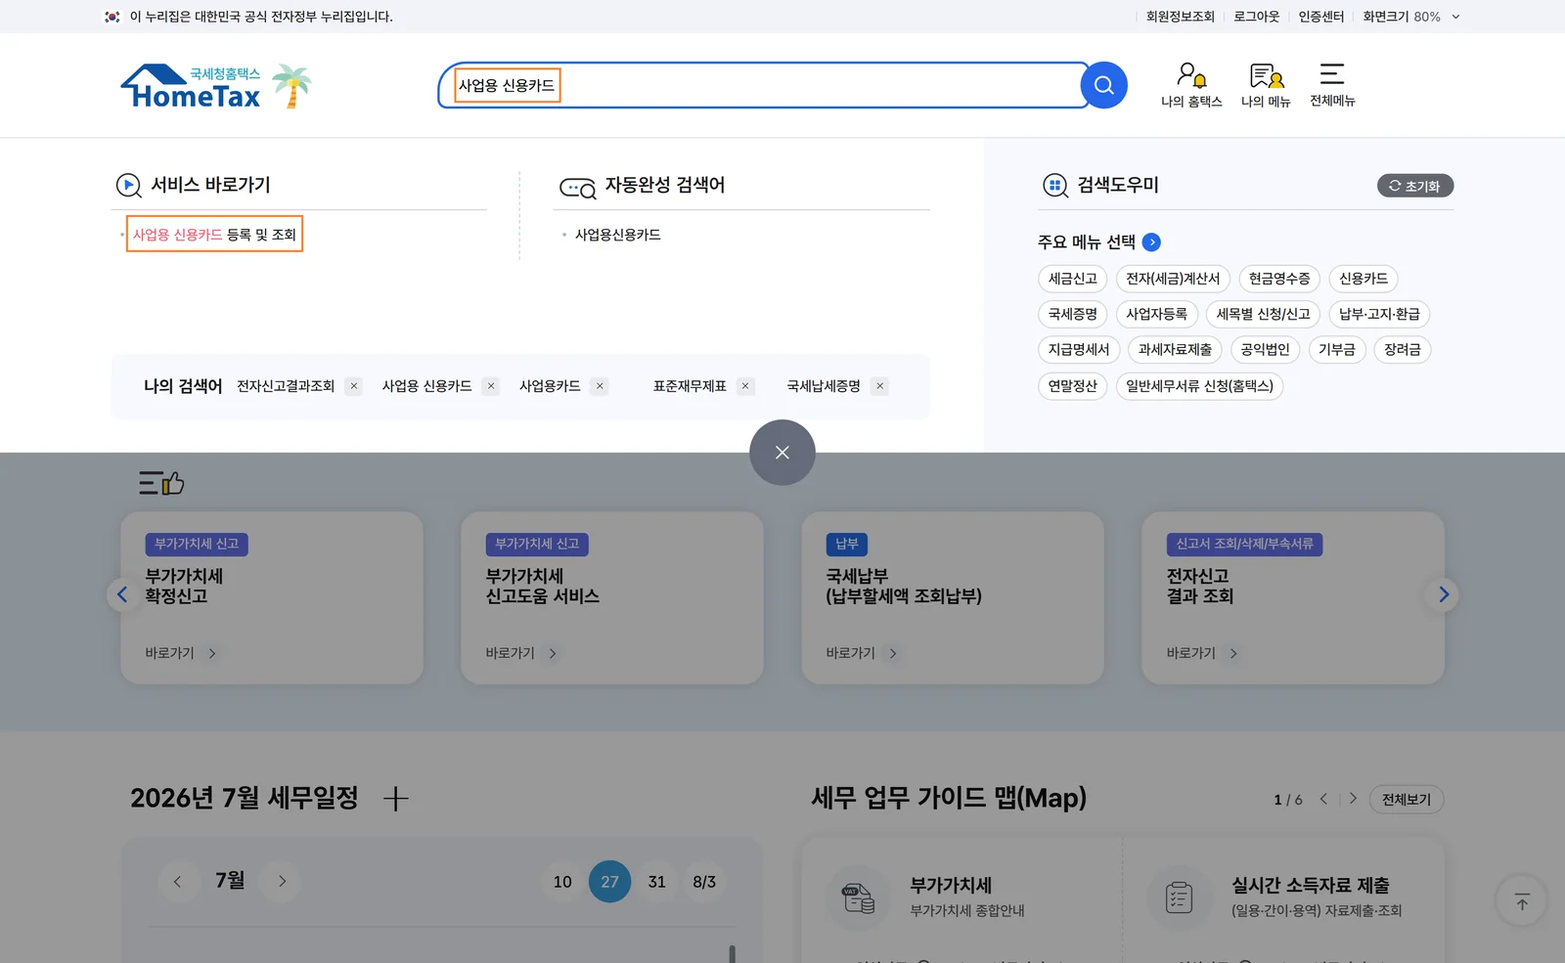1565x963 pixels.
Task: Click the scroll-to-top arrow button
Action: coord(1522,901)
